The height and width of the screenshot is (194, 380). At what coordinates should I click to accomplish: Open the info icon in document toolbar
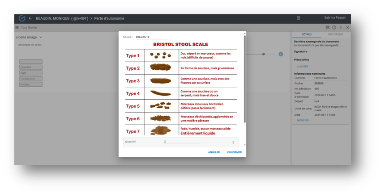tap(334, 28)
